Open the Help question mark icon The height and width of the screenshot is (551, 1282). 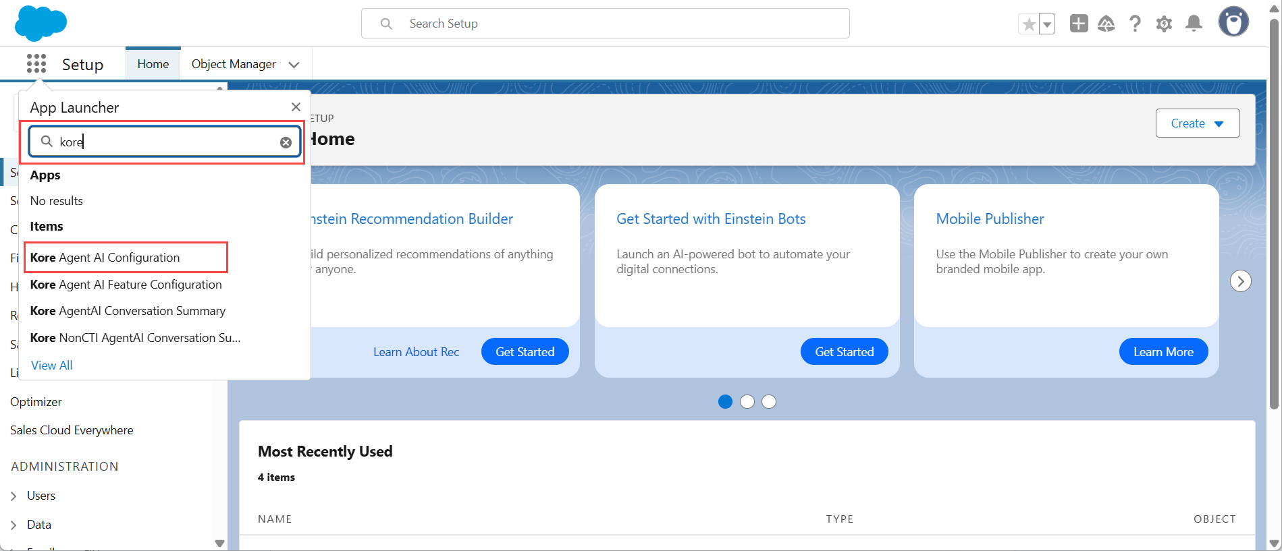click(1135, 24)
